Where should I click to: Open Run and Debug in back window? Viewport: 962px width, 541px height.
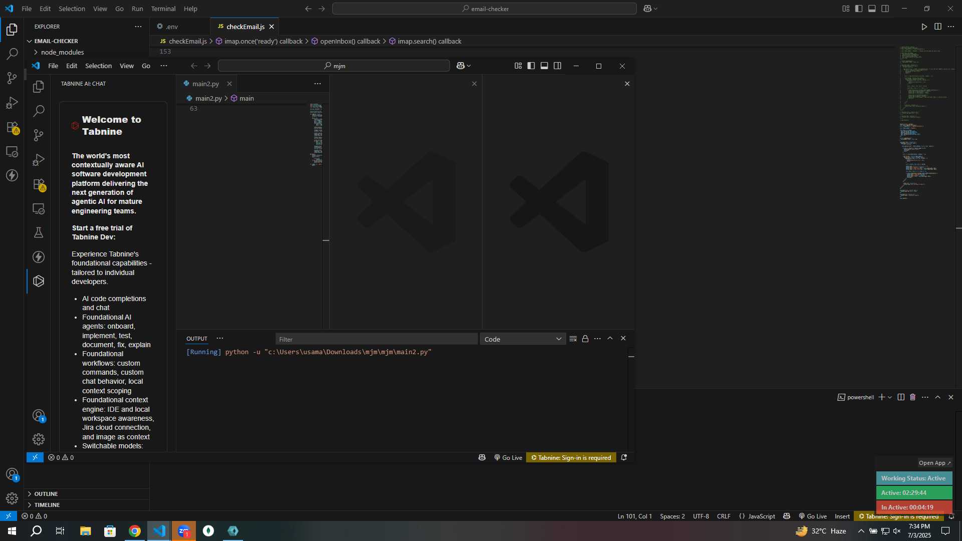point(12,103)
